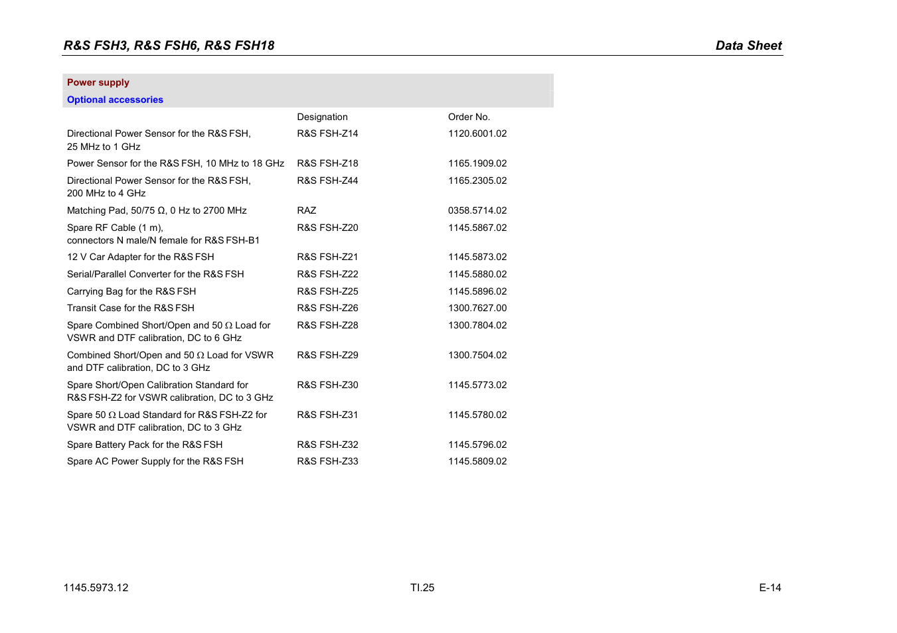Click 'Spare AC Power Supply for the R&S FSH'
897x633 pixels.
pos(155,461)
